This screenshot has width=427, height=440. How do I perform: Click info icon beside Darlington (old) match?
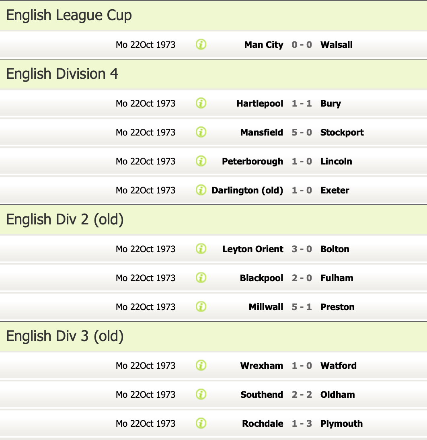201,190
